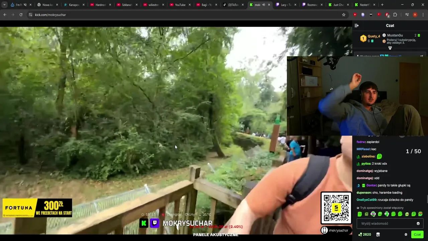View site information icon in address bar

[30, 15]
